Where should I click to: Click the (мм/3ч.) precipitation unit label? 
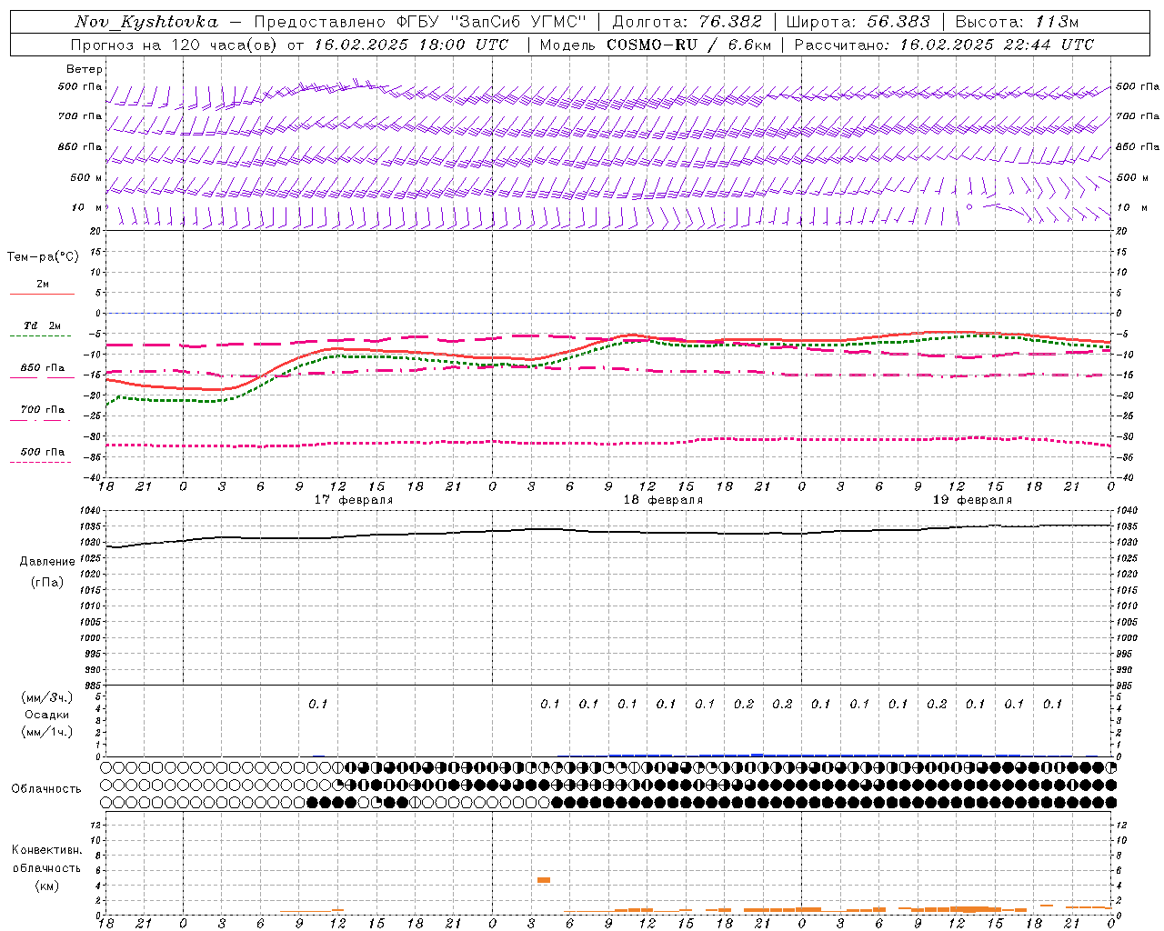click(x=47, y=697)
